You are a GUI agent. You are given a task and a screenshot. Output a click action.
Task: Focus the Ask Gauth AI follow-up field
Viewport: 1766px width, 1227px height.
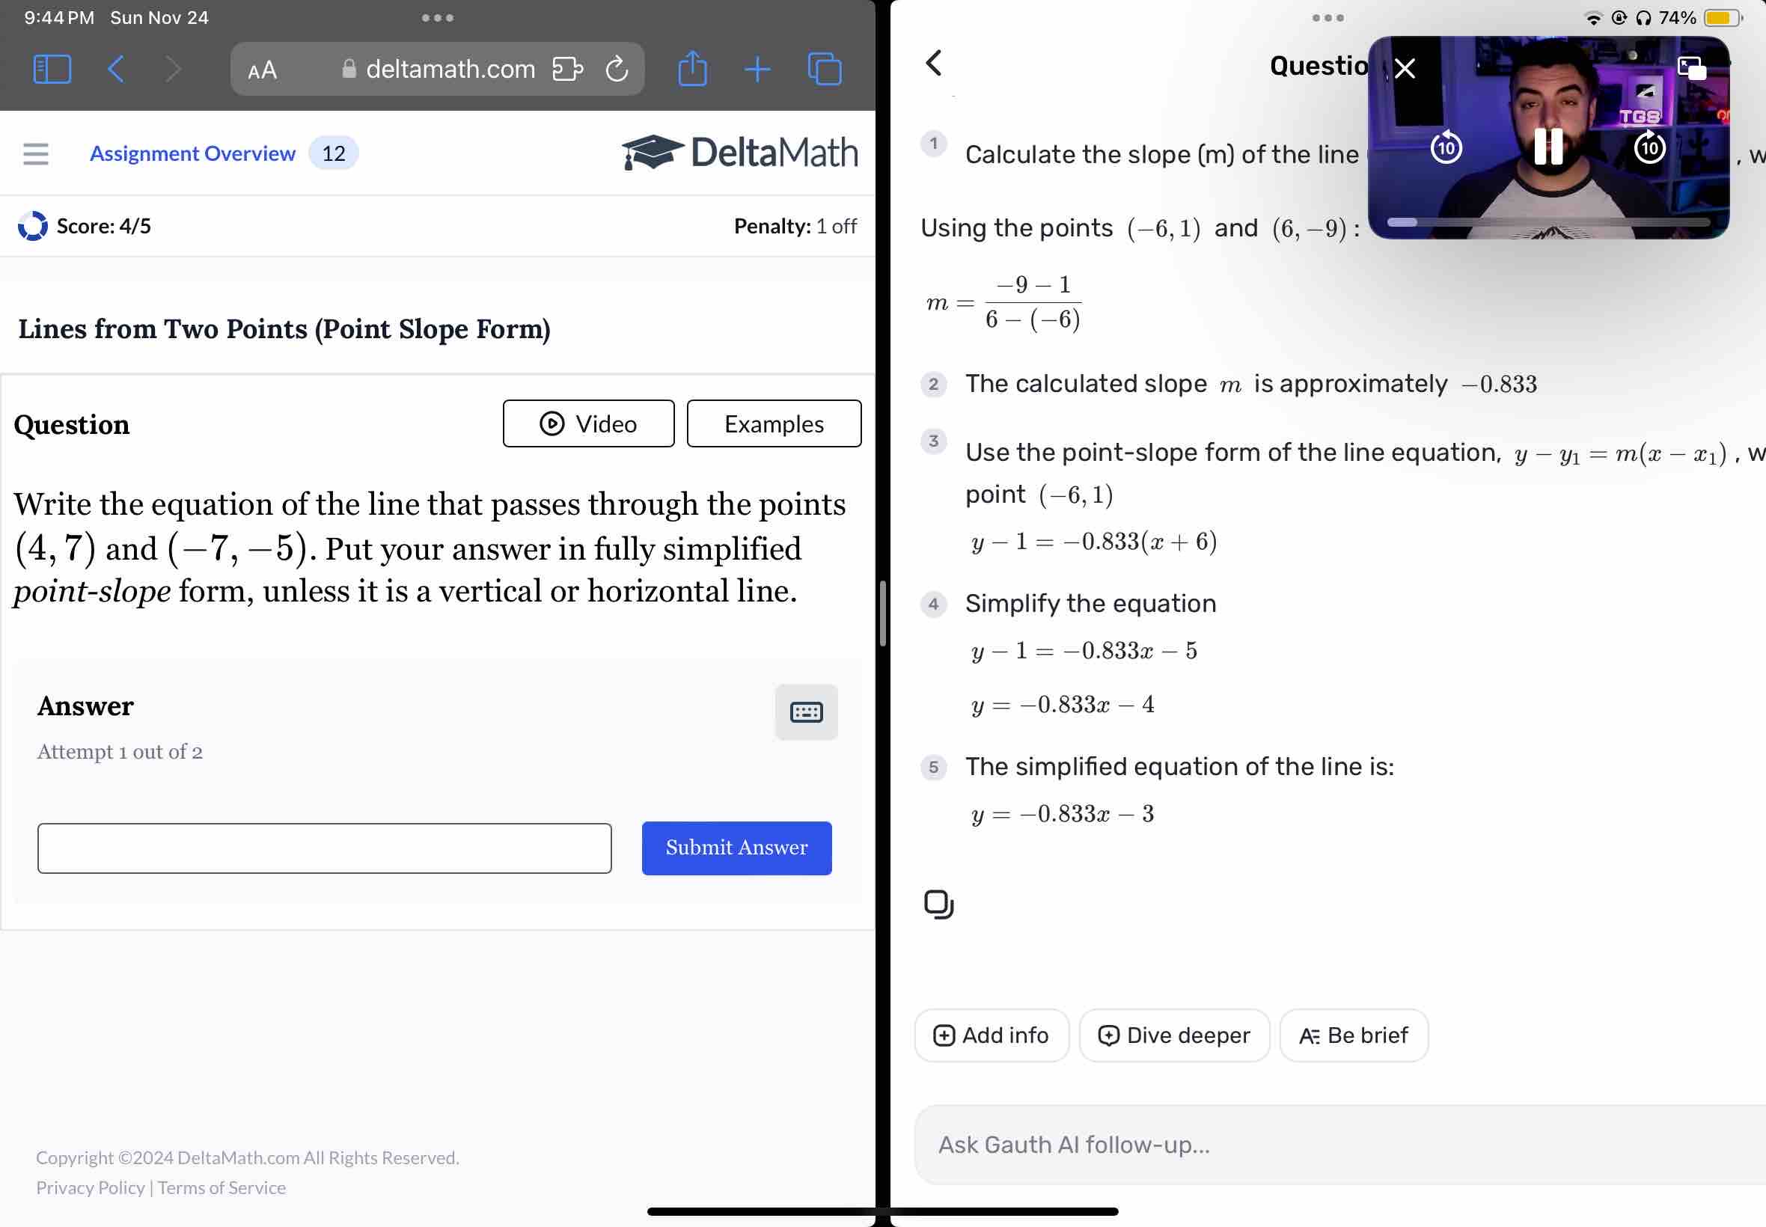[x=1339, y=1145]
